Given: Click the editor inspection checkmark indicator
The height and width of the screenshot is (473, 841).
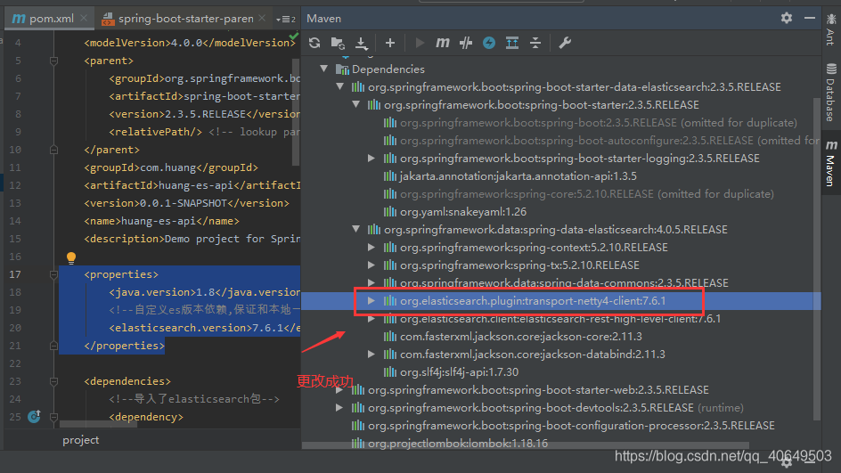Looking at the screenshot, I should click(293, 36).
